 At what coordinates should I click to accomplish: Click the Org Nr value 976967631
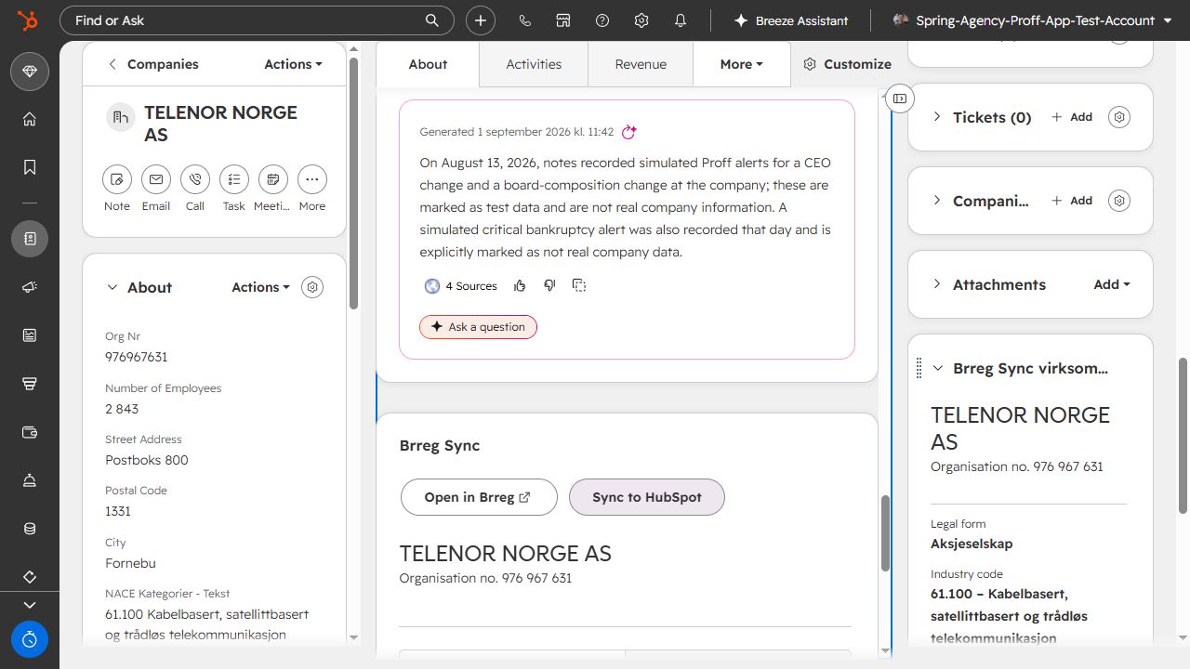pyautogui.click(x=137, y=357)
